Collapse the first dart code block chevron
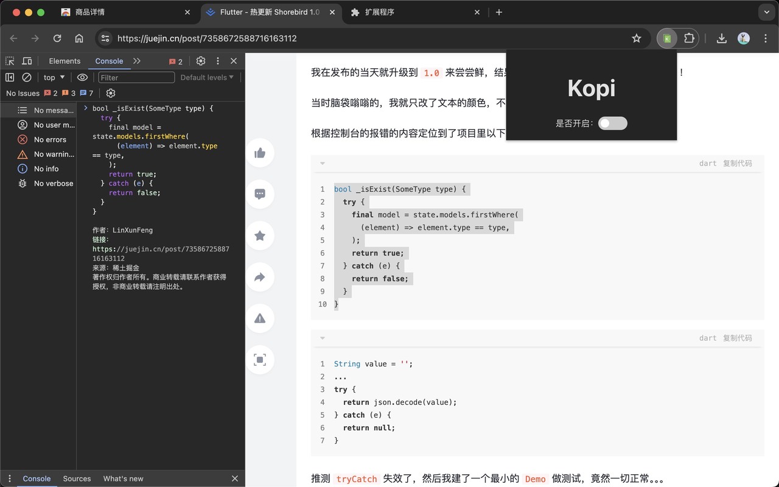Screen dimensions: 779x487 (x=322, y=163)
